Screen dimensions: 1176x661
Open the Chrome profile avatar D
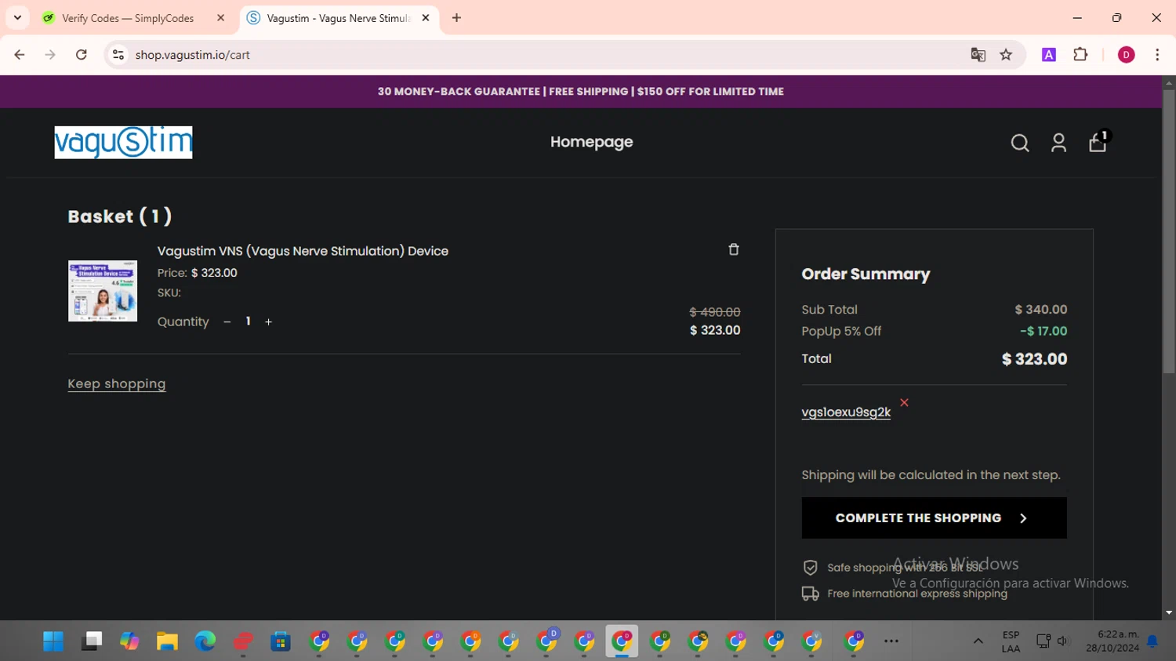click(1126, 55)
